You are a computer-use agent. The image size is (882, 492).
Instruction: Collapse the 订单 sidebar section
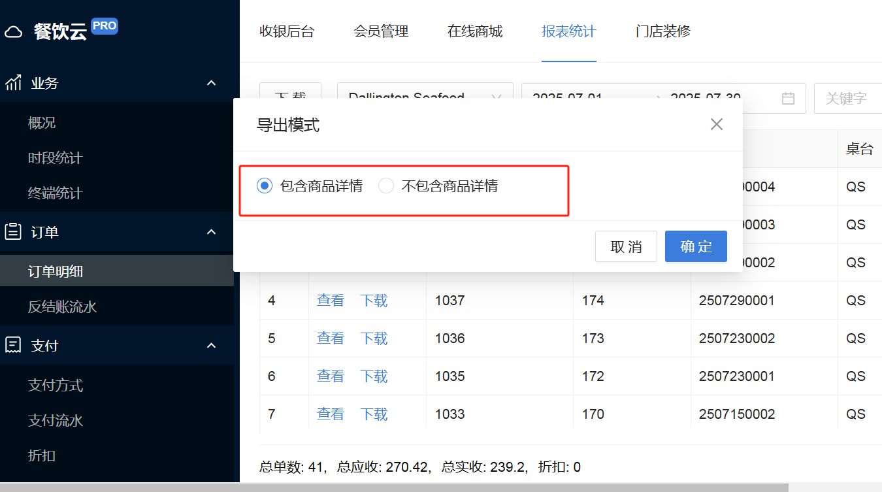click(211, 232)
